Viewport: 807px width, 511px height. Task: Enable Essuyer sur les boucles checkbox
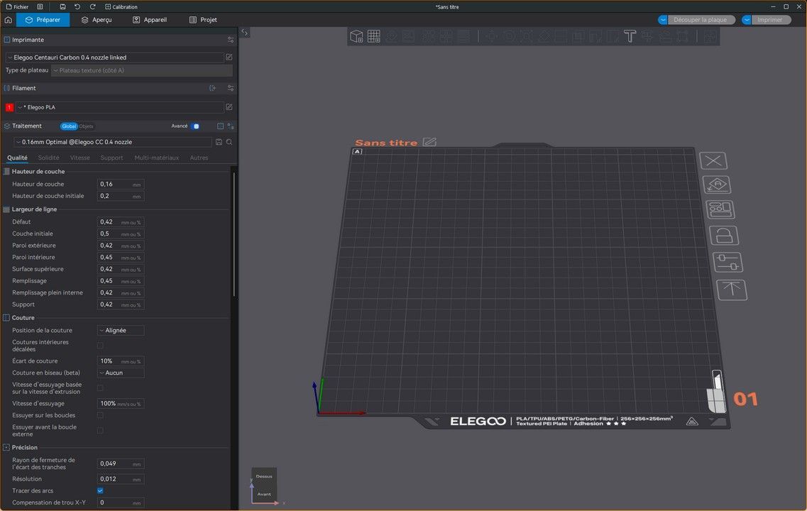(x=100, y=415)
